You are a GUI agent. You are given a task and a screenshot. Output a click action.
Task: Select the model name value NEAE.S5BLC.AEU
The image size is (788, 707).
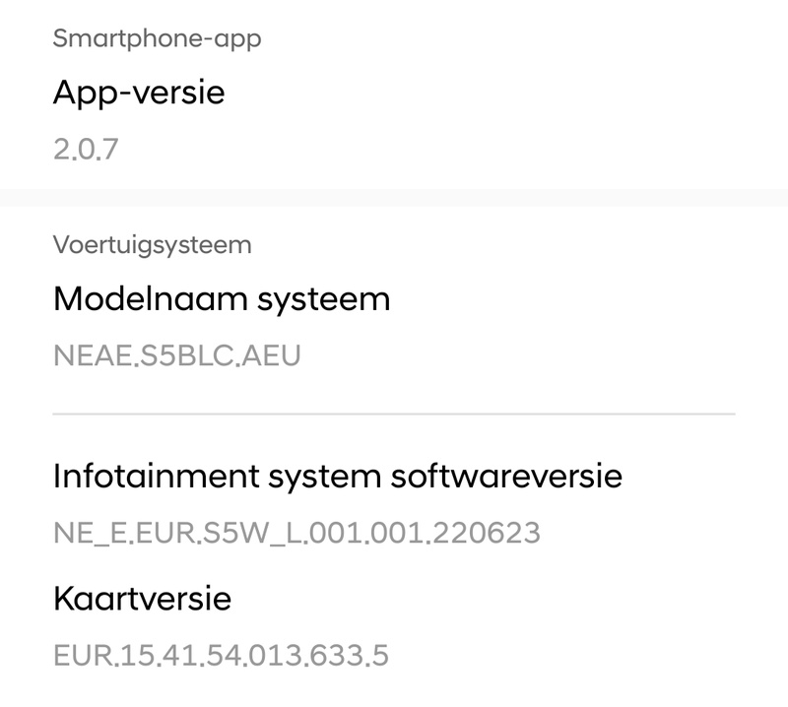(x=175, y=353)
